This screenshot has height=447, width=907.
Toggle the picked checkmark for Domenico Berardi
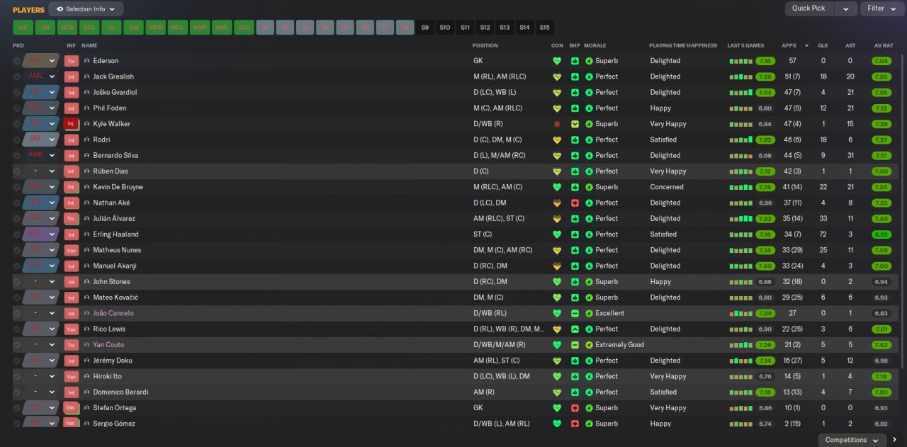point(17,392)
